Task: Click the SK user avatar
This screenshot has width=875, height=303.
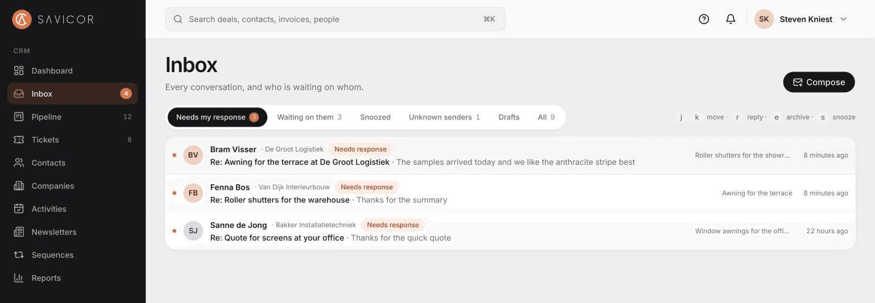Action: 764,19
